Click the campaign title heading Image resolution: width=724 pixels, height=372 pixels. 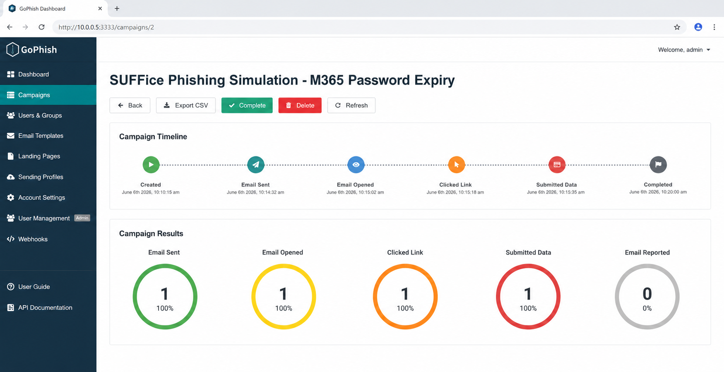pos(282,80)
